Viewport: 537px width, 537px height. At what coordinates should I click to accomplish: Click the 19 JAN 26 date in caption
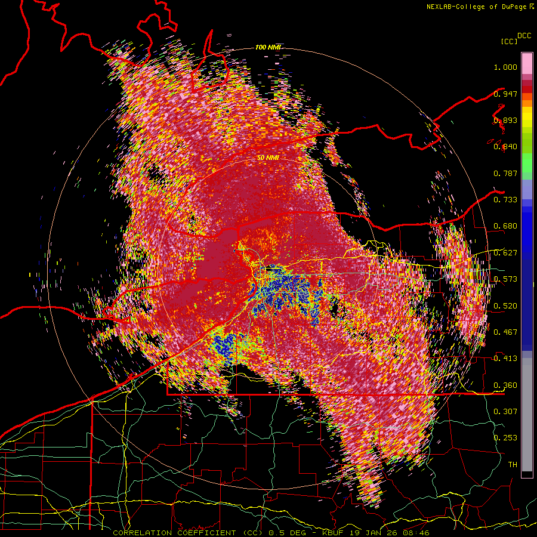click(x=374, y=533)
